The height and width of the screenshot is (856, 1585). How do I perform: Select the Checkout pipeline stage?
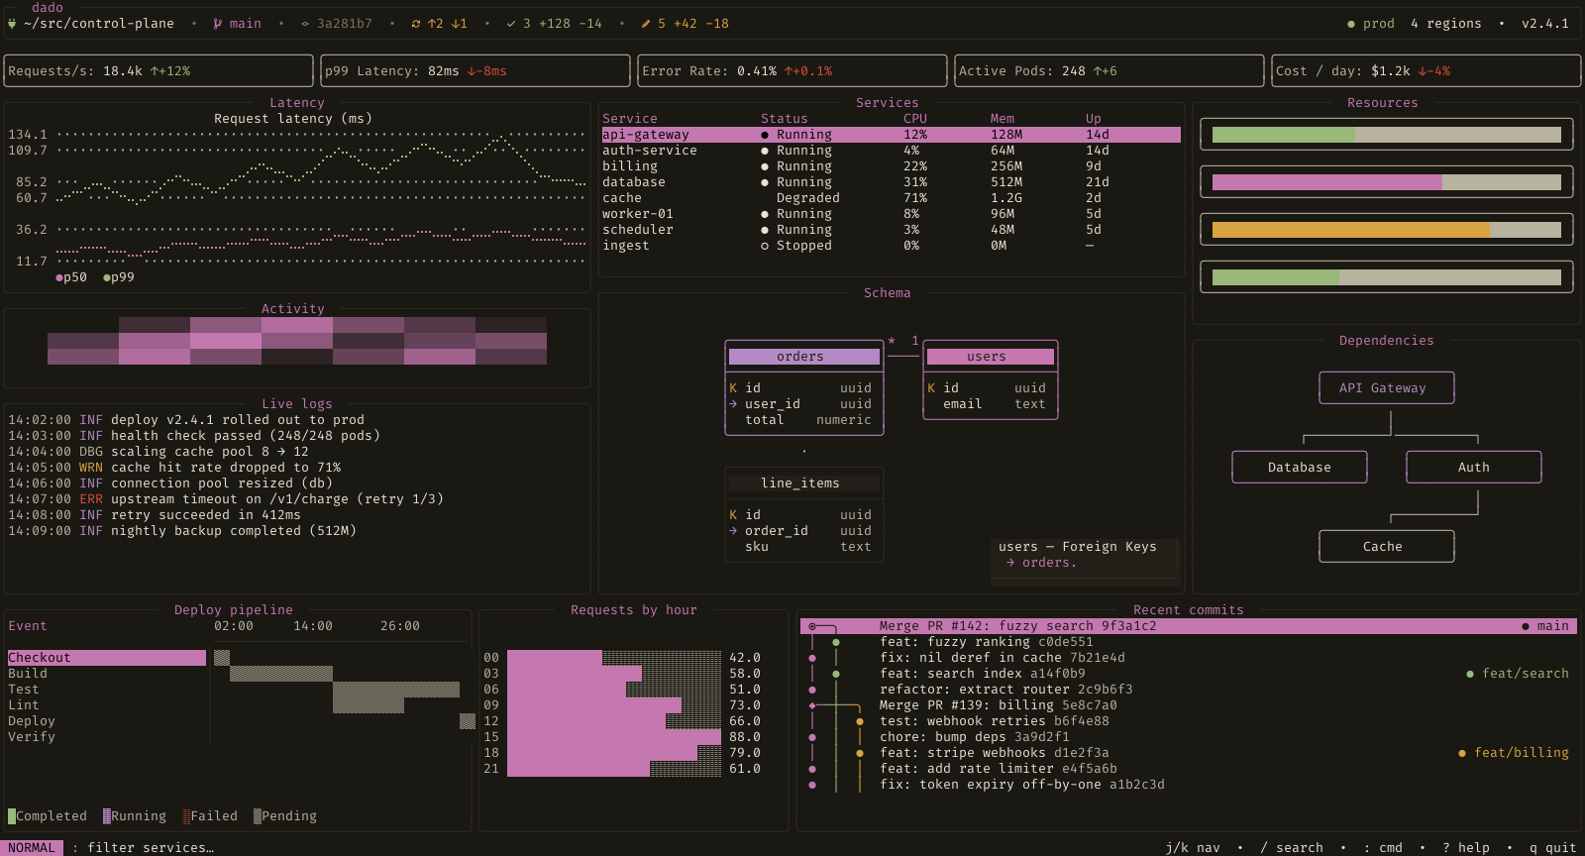(107, 658)
